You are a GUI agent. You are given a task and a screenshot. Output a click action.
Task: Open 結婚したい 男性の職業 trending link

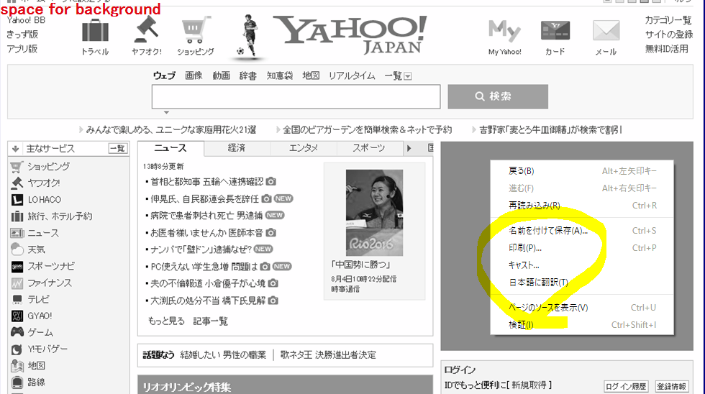click(223, 355)
